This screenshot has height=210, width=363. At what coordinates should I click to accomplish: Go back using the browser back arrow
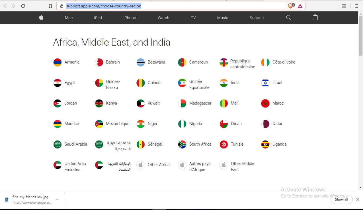(x=5, y=6)
